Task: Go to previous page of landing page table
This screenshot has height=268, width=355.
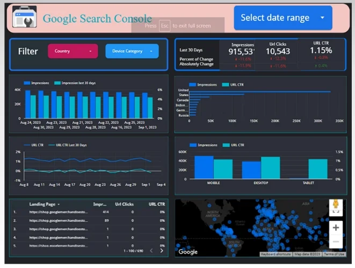Action: click(x=151, y=251)
